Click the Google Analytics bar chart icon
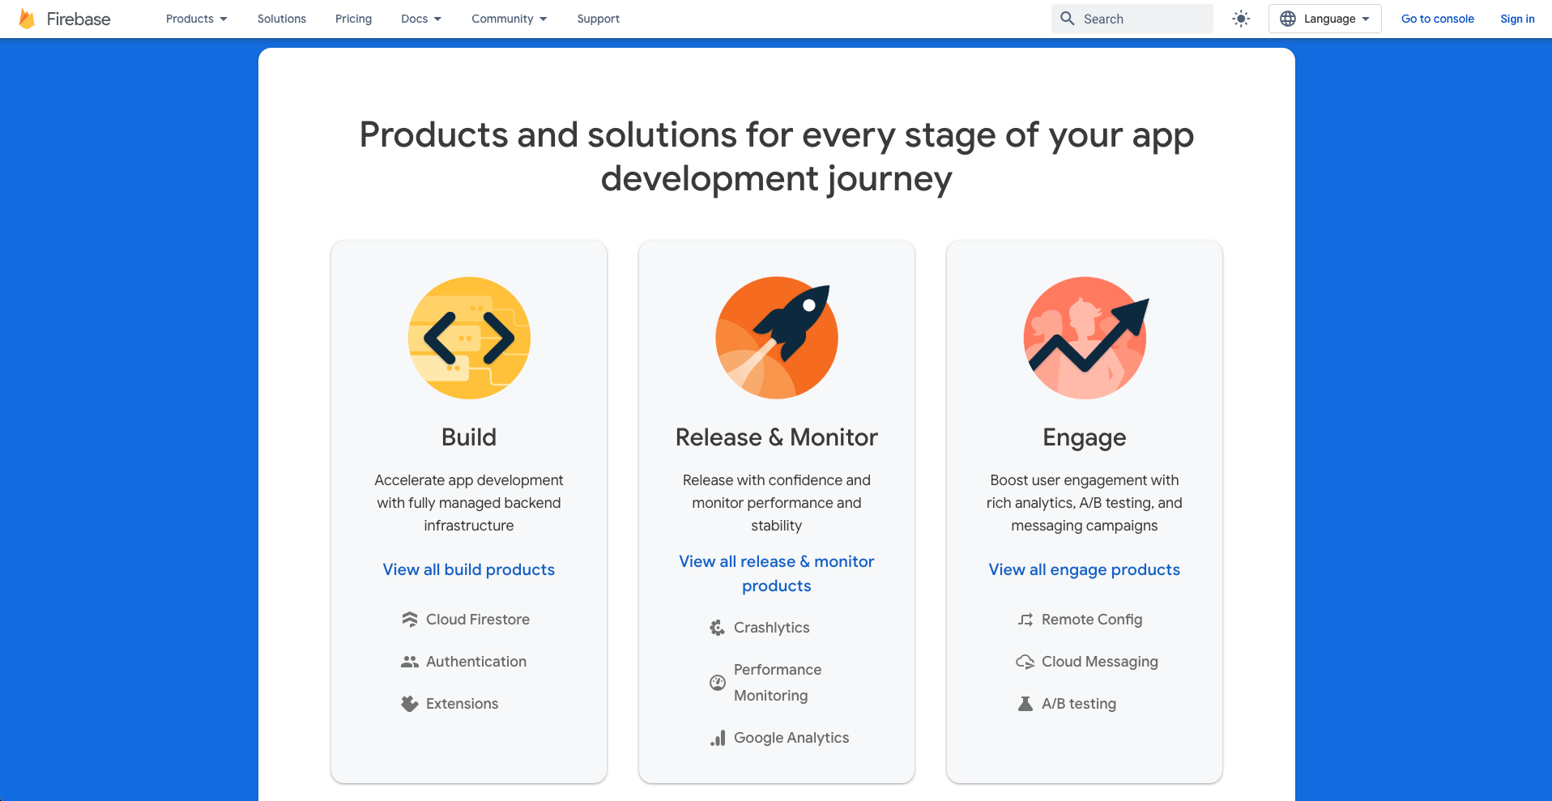Viewport: 1552px width, 801px height. 718,738
